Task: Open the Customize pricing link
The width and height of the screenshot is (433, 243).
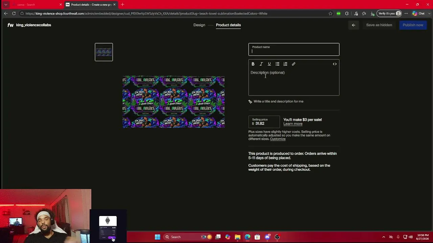Action: coord(278,139)
